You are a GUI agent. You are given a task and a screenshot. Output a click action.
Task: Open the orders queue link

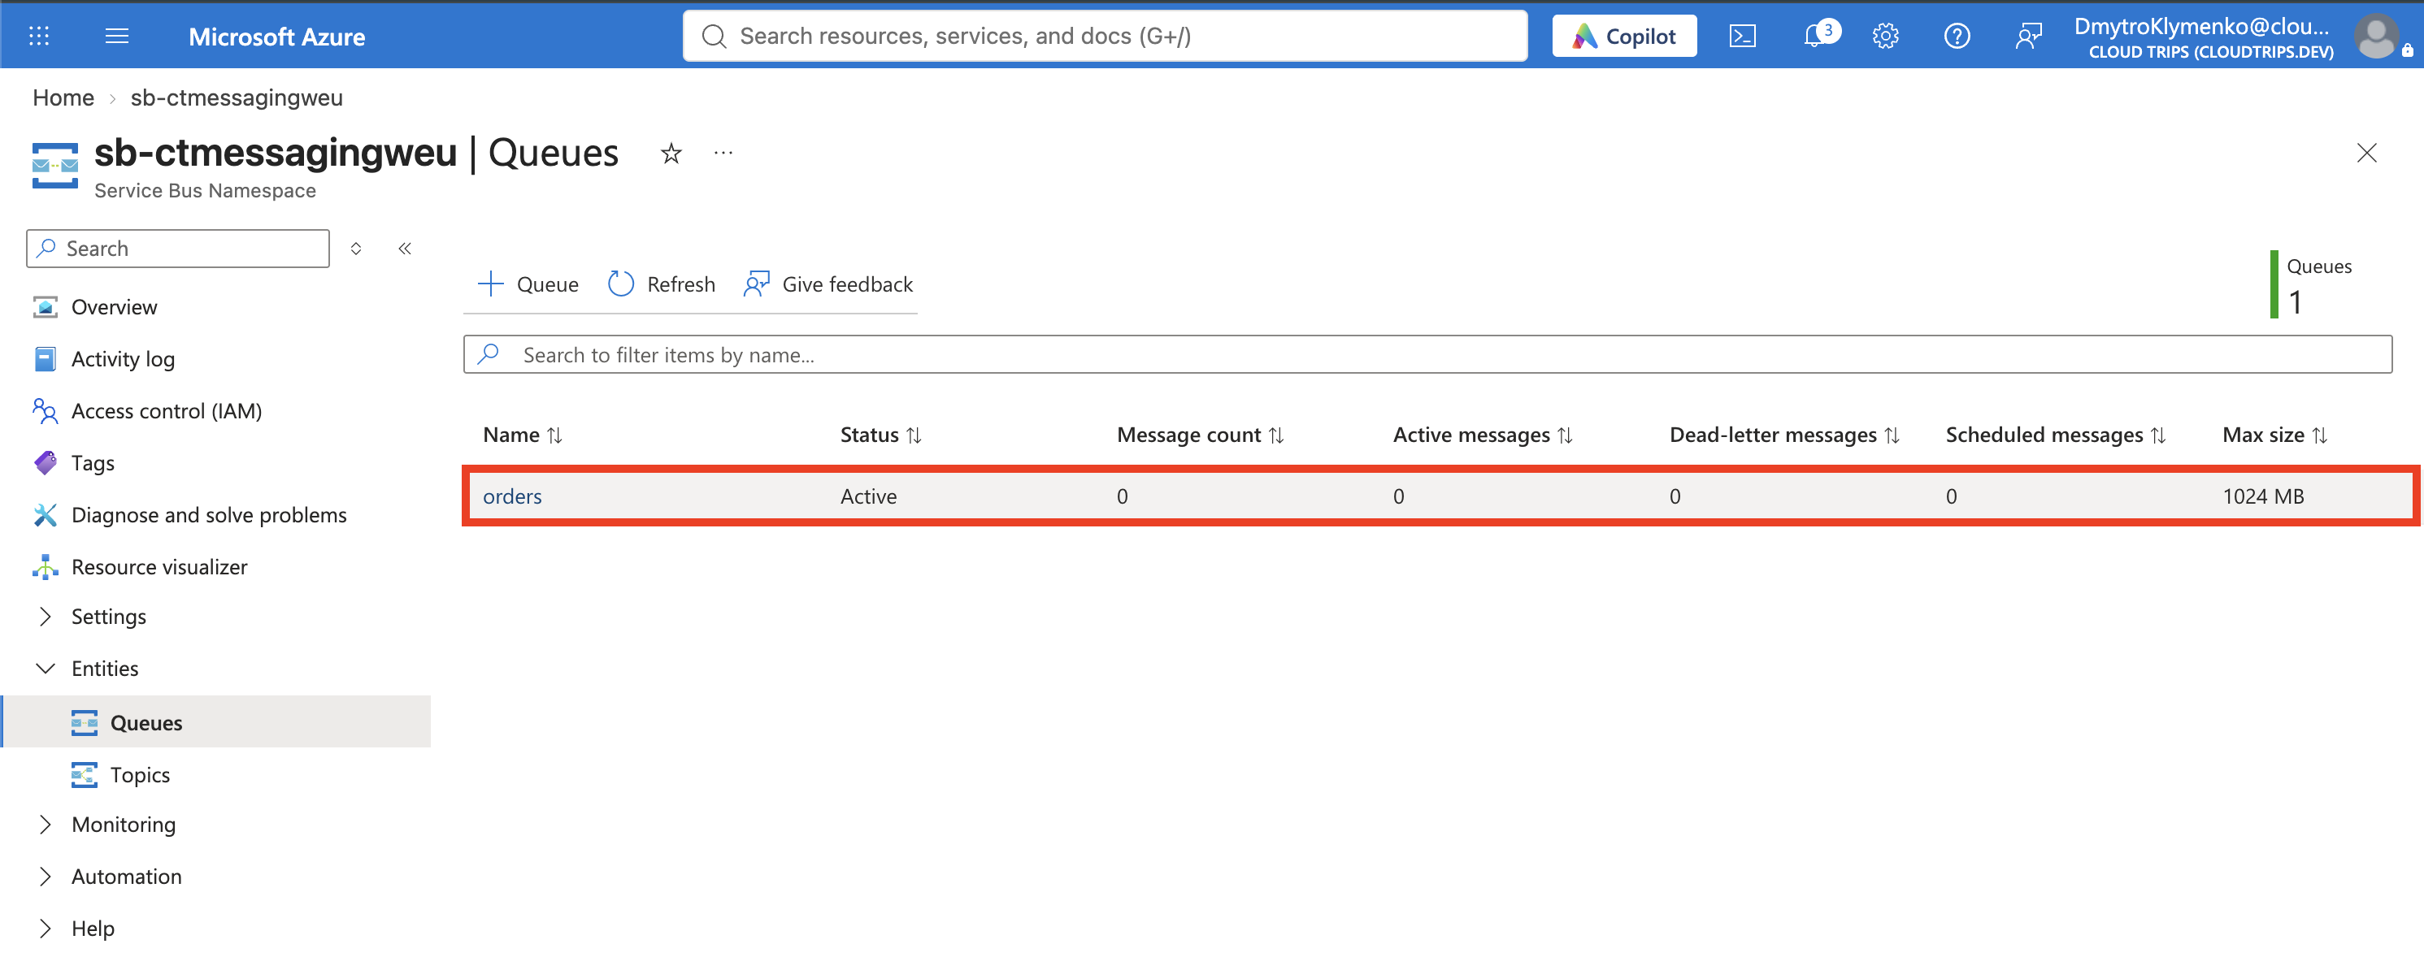(x=512, y=496)
